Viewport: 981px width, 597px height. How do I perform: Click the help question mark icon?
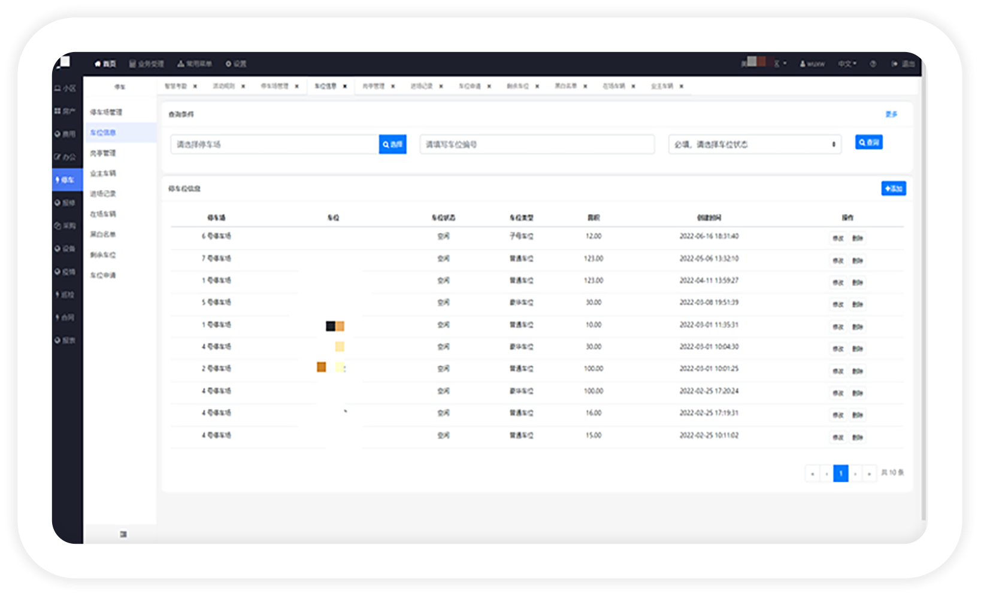[873, 64]
